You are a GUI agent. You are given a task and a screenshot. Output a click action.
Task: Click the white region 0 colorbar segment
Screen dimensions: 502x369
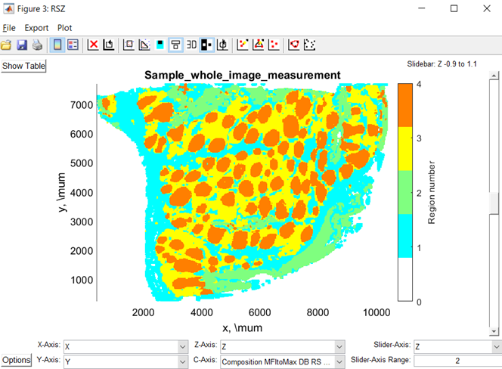(405, 279)
